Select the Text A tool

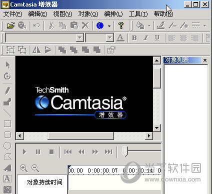7,179
